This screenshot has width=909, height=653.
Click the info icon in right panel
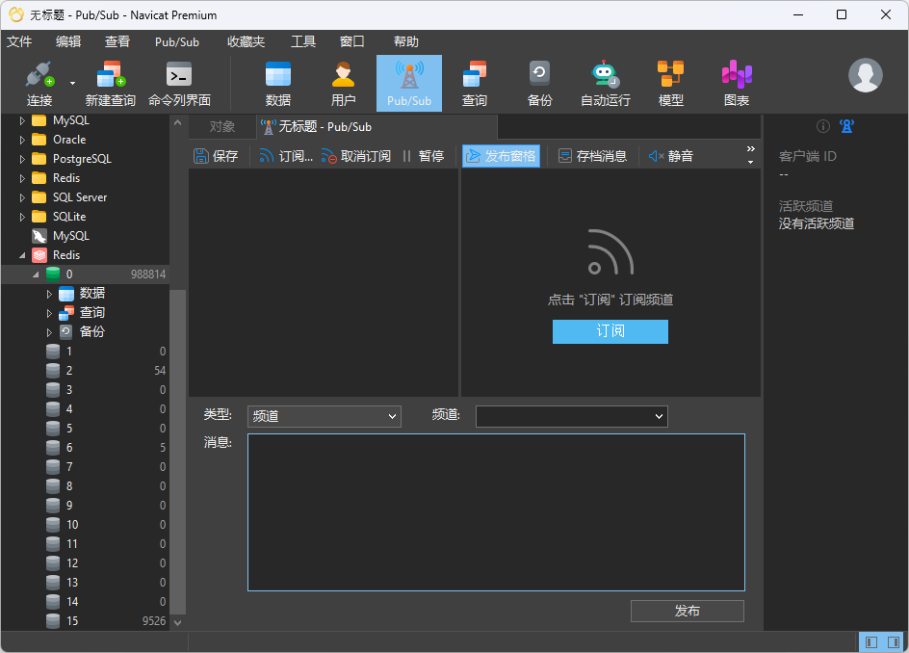tap(822, 126)
